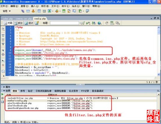Click the Balance Braces icon
Screen dimensions: 161x124
tap(3, 55)
